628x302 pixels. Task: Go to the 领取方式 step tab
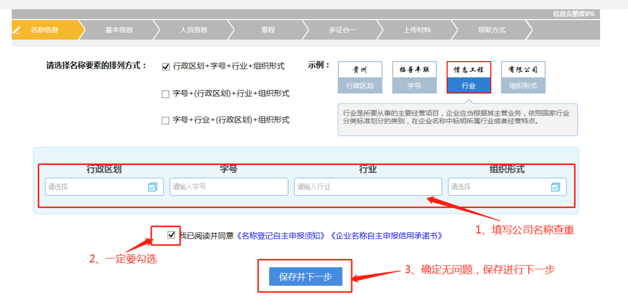491,30
